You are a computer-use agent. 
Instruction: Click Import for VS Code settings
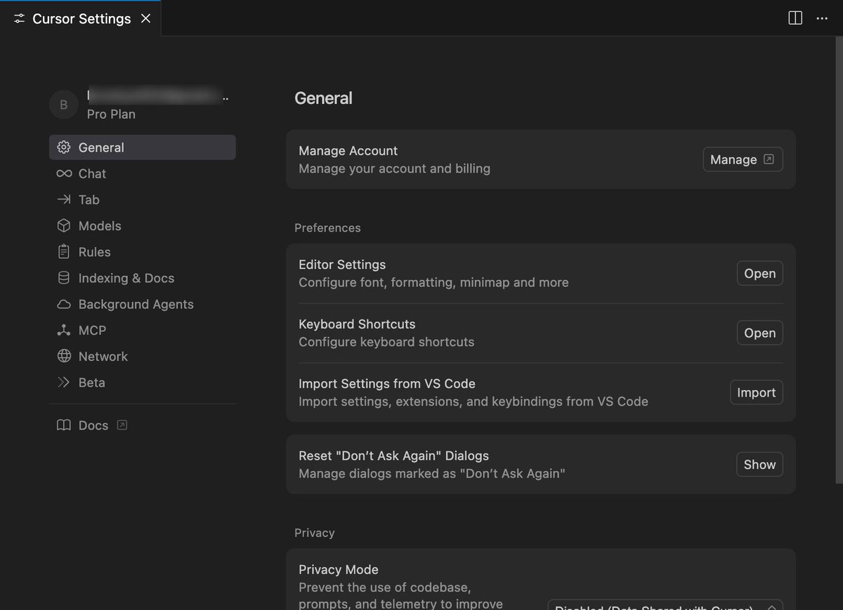click(756, 392)
